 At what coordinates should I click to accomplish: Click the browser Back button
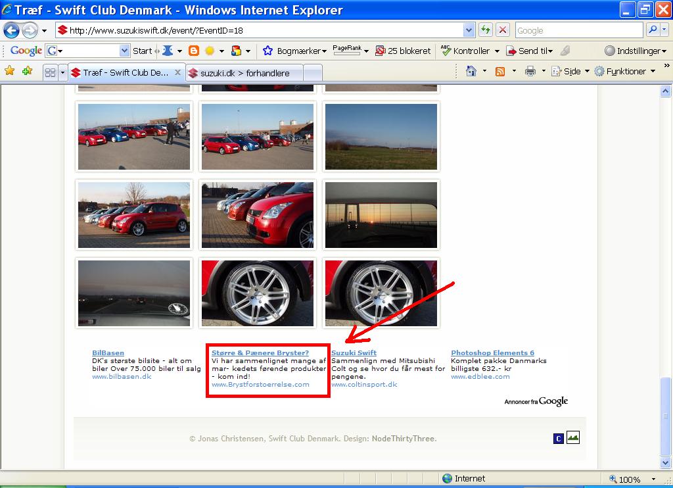pos(11,30)
